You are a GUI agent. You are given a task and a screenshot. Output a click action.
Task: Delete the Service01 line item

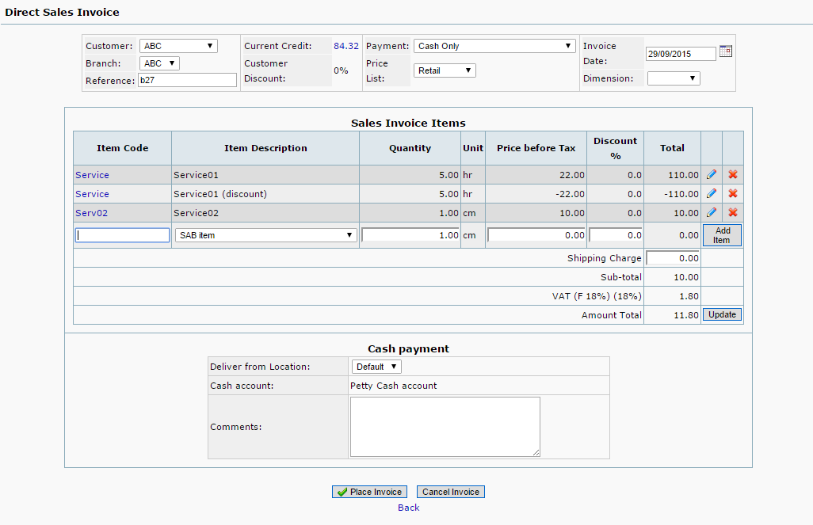[x=733, y=175]
